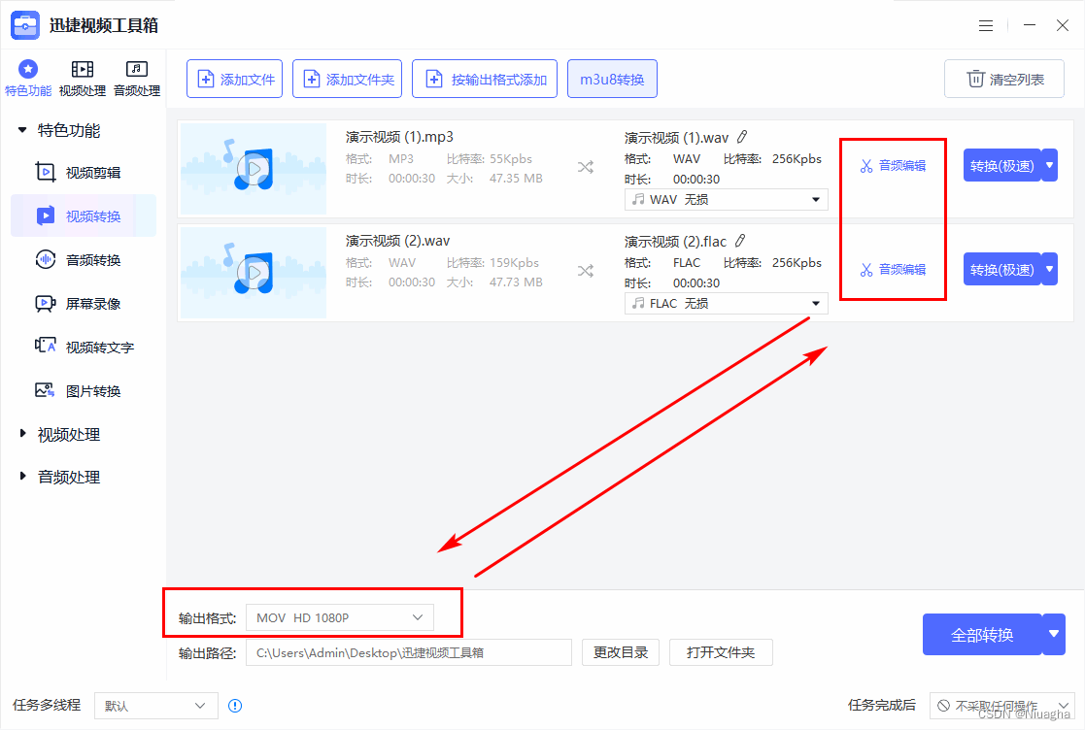Image resolution: width=1085 pixels, height=730 pixels.
Task: Click 转换(极速) for 演示视频 (1)
Action: click(1002, 166)
